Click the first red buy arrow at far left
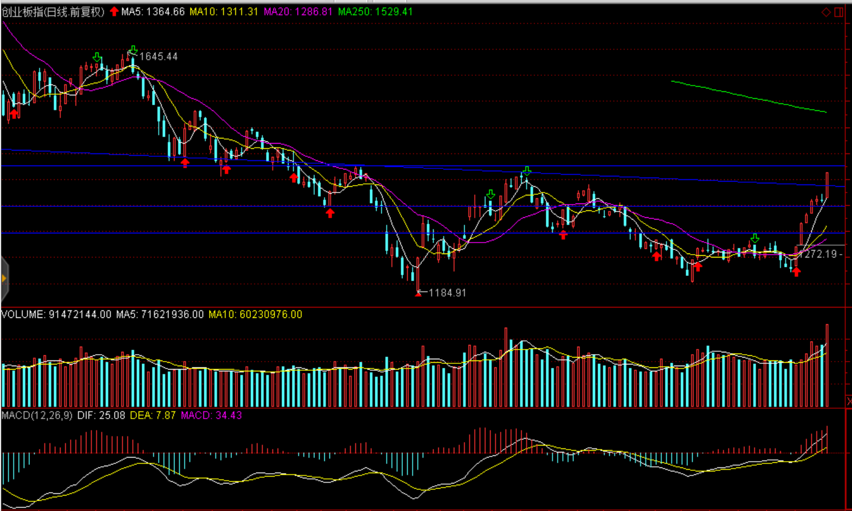 click(x=14, y=114)
